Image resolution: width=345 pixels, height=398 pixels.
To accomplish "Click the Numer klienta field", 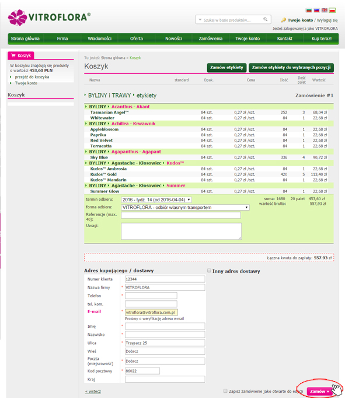I will pos(165,279).
